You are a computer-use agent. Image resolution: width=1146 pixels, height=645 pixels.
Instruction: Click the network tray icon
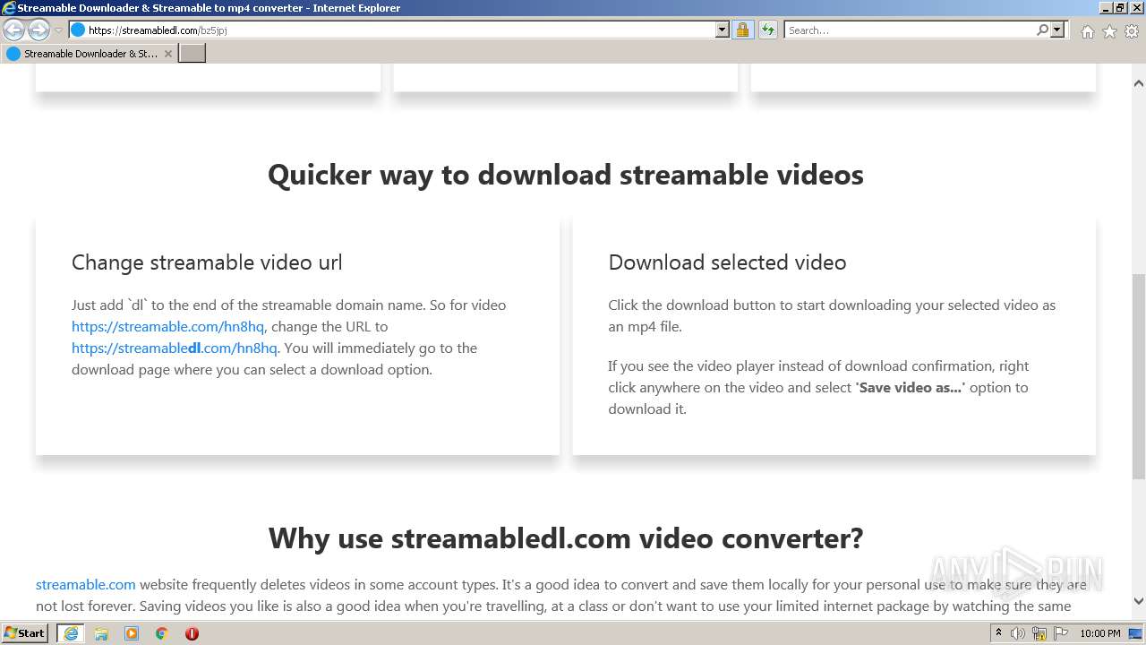tap(1039, 633)
